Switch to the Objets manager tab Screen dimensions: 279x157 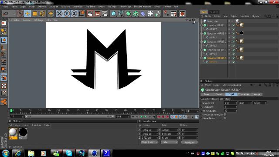(204, 12)
